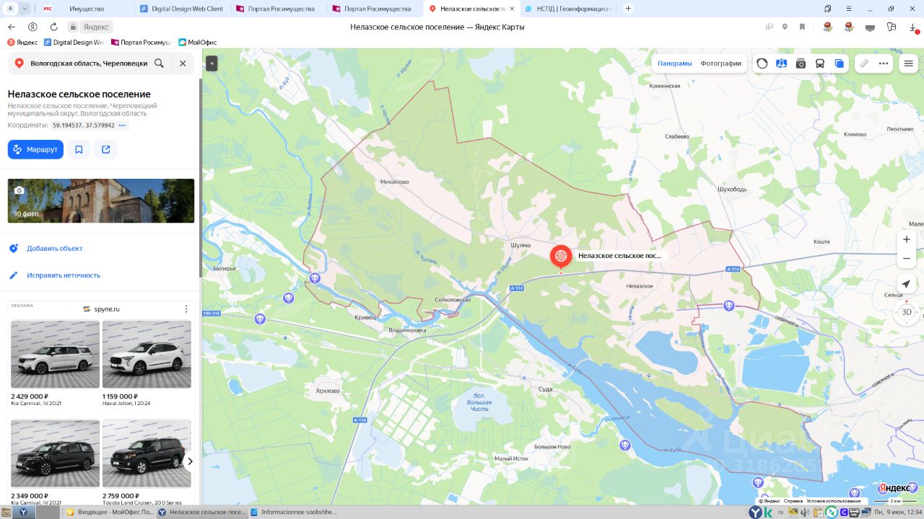Switch to НСПД Геоинформационный tab

(x=568, y=9)
